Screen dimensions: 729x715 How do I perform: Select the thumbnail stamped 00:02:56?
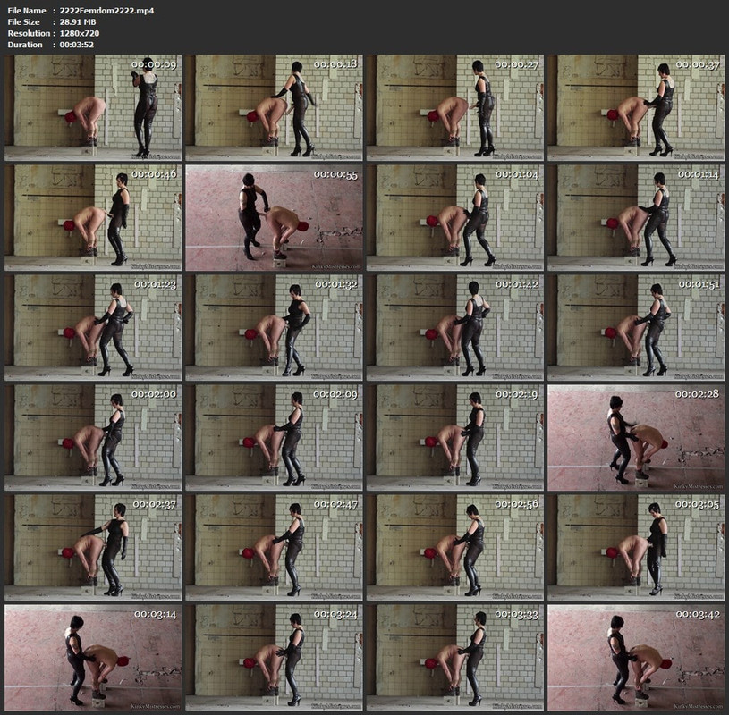coord(454,548)
